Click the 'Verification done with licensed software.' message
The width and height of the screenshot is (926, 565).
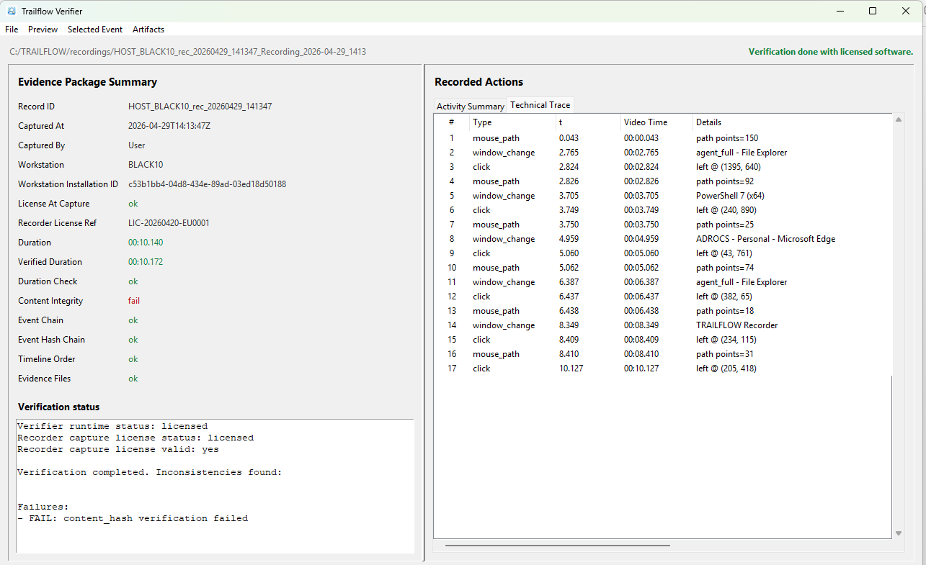[x=830, y=52]
